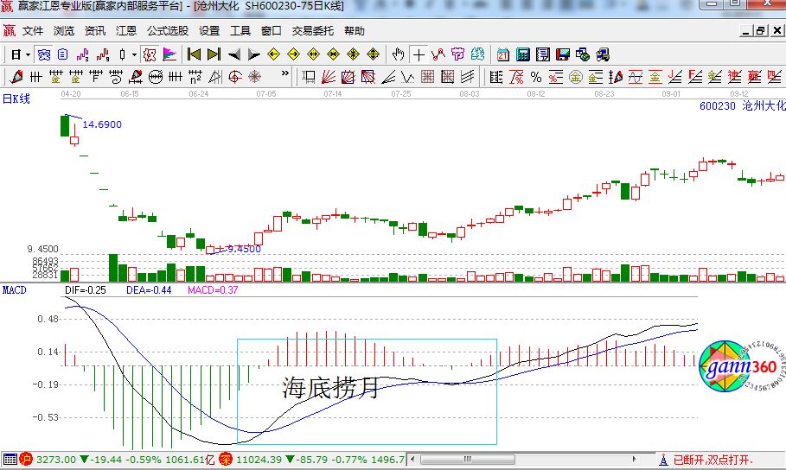This screenshot has width=786, height=470.
Task: Click the black right arrow navigation icon
Action: click(253, 54)
